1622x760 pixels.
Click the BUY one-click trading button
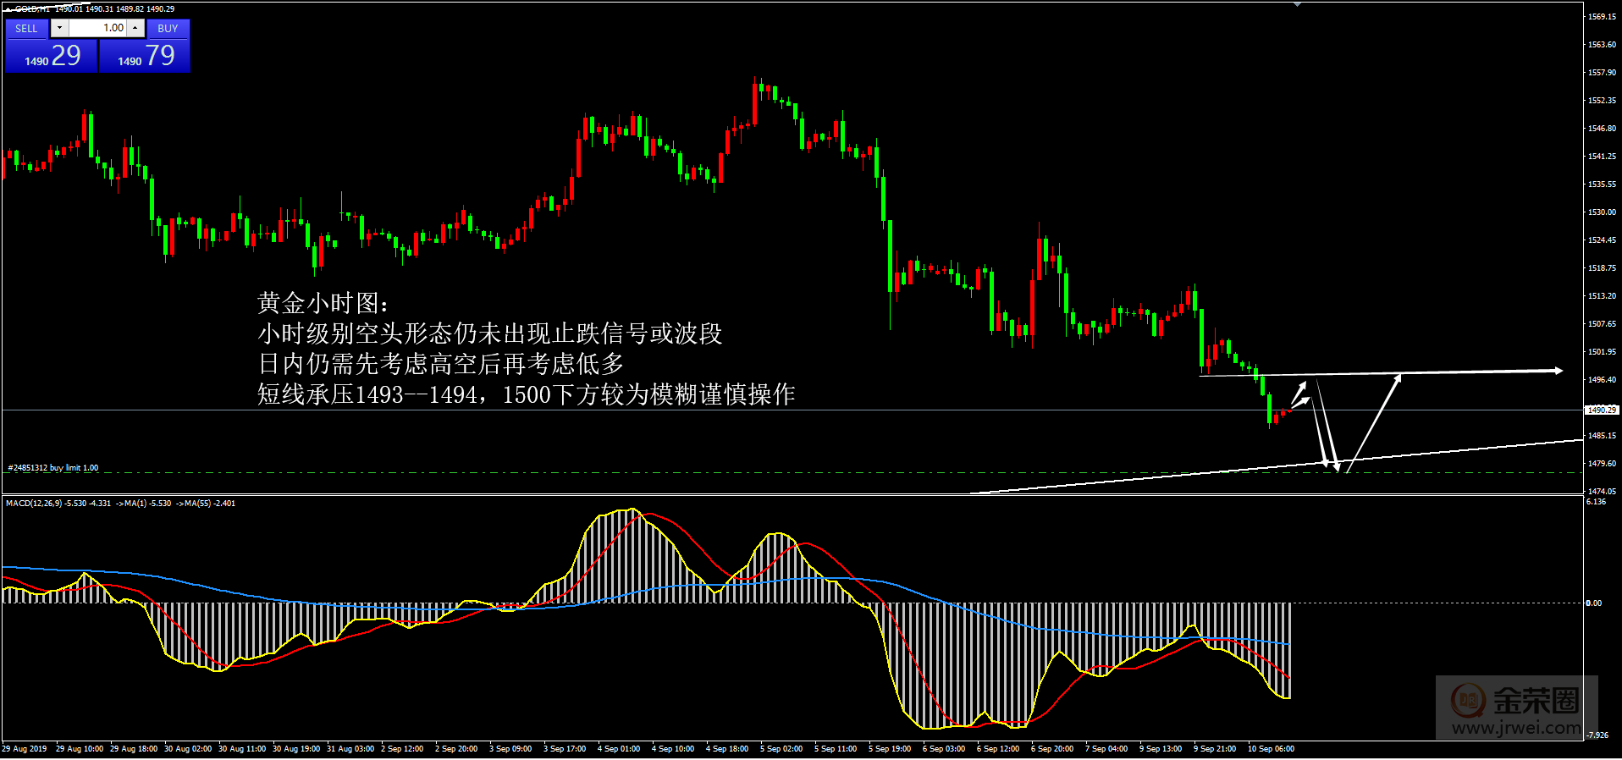(168, 28)
